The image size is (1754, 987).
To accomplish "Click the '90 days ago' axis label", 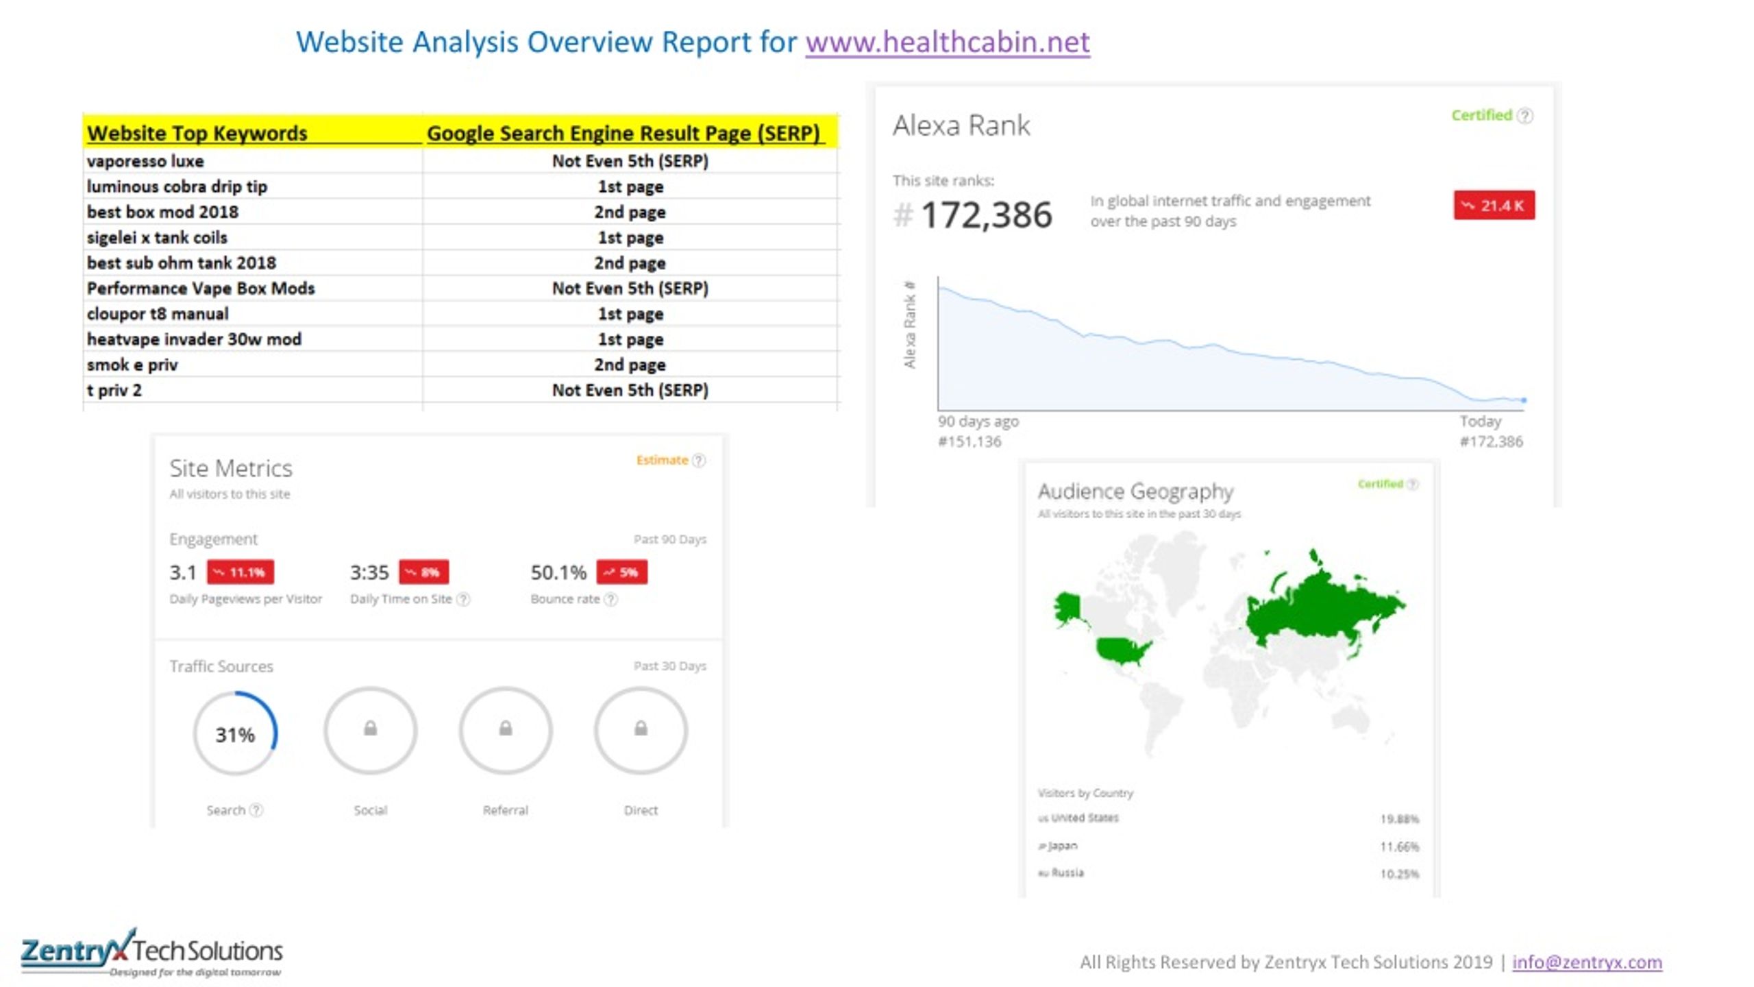I will tap(978, 422).
